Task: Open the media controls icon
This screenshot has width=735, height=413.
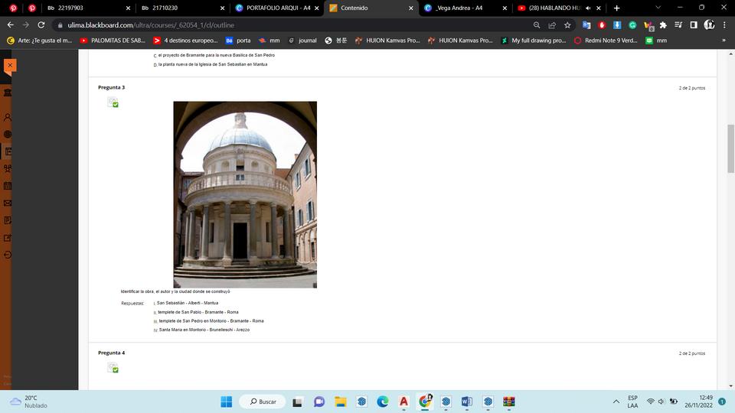Action: click(678, 24)
